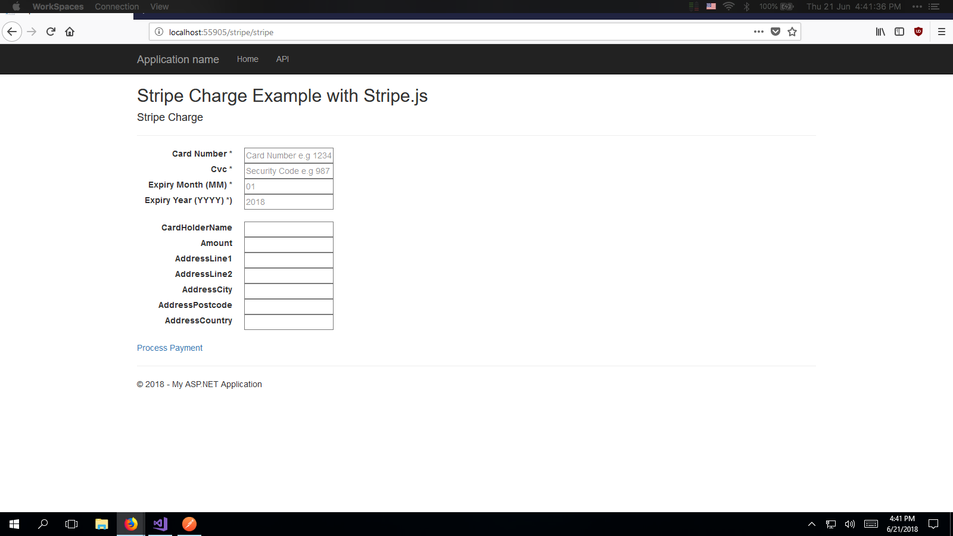Open the Firefox application menu
This screenshot has width=953, height=536.
tap(942, 32)
